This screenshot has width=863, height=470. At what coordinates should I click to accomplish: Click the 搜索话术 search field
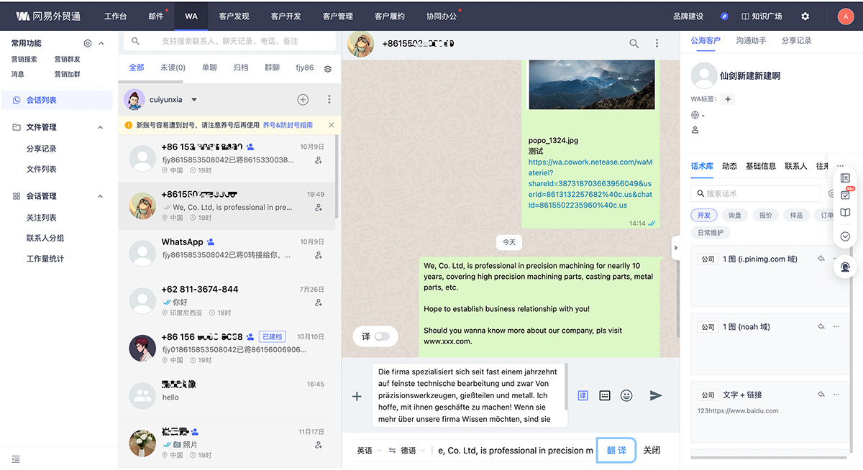click(756, 193)
